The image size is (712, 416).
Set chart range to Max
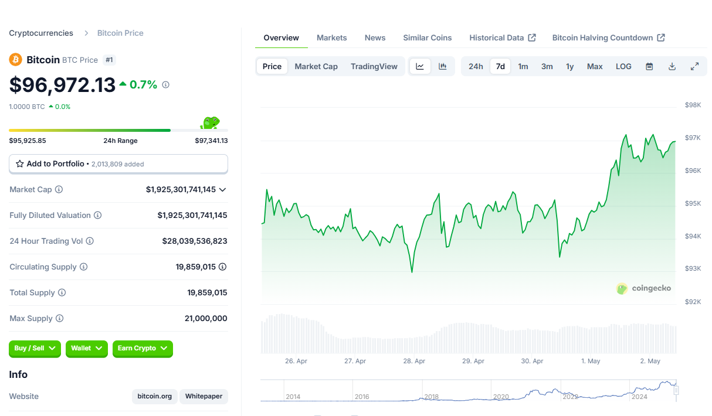(x=595, y=66)
